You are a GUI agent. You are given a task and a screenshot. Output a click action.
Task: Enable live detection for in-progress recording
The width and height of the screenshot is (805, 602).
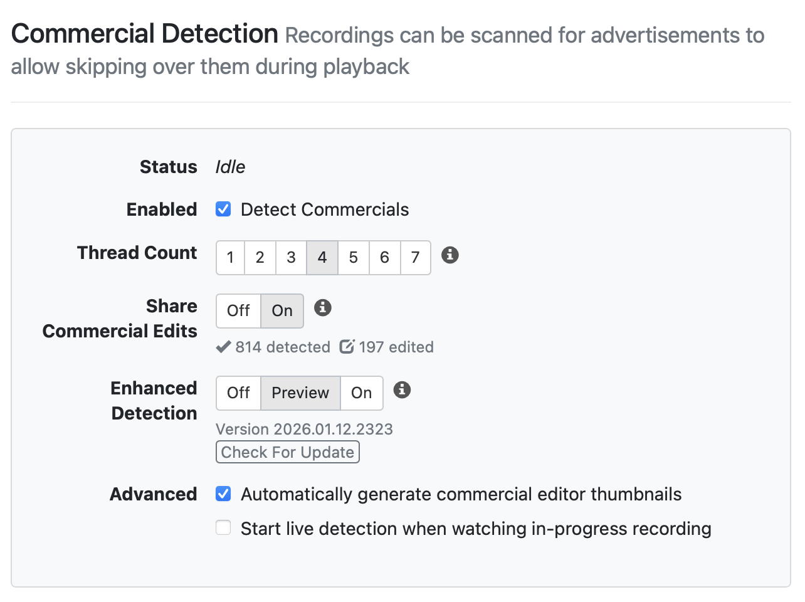(x=223, y=528)
